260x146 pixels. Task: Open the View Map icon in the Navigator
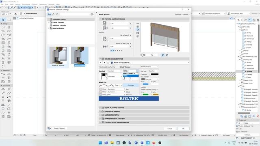coord(250,20)
